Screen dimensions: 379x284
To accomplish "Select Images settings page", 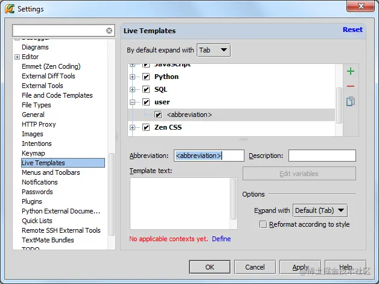I will (x=33, y=134).
